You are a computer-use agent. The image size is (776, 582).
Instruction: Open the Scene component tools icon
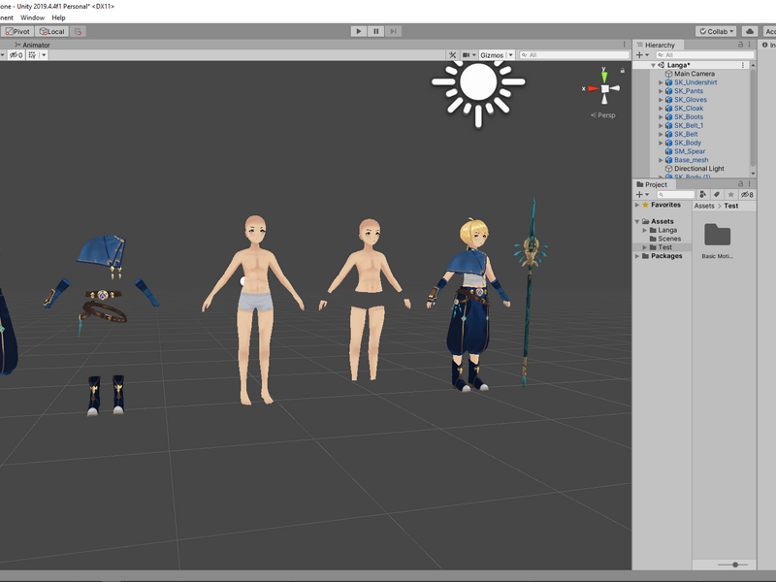coord(452,55)
